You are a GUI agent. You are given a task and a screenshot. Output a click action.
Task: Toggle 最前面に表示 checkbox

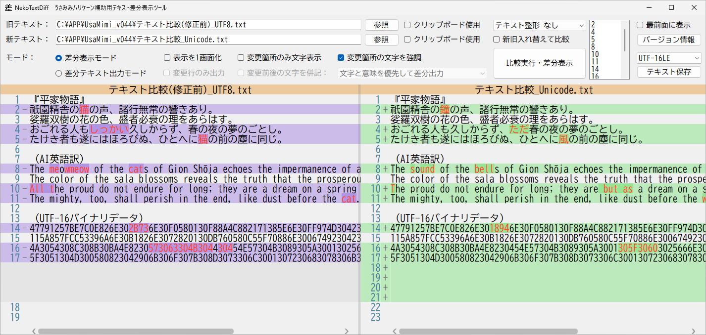(x=640, y=25)
